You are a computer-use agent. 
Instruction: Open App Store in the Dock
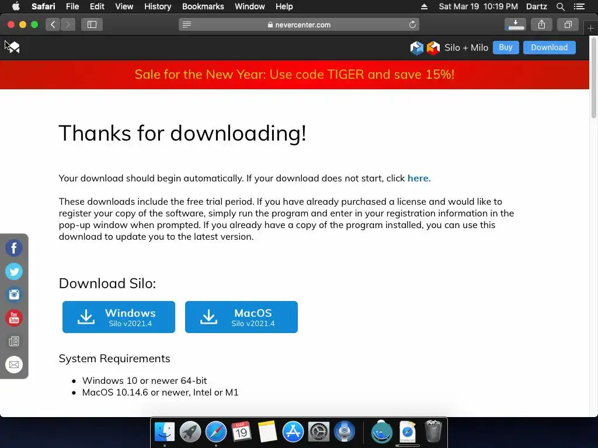pos(293,432)
